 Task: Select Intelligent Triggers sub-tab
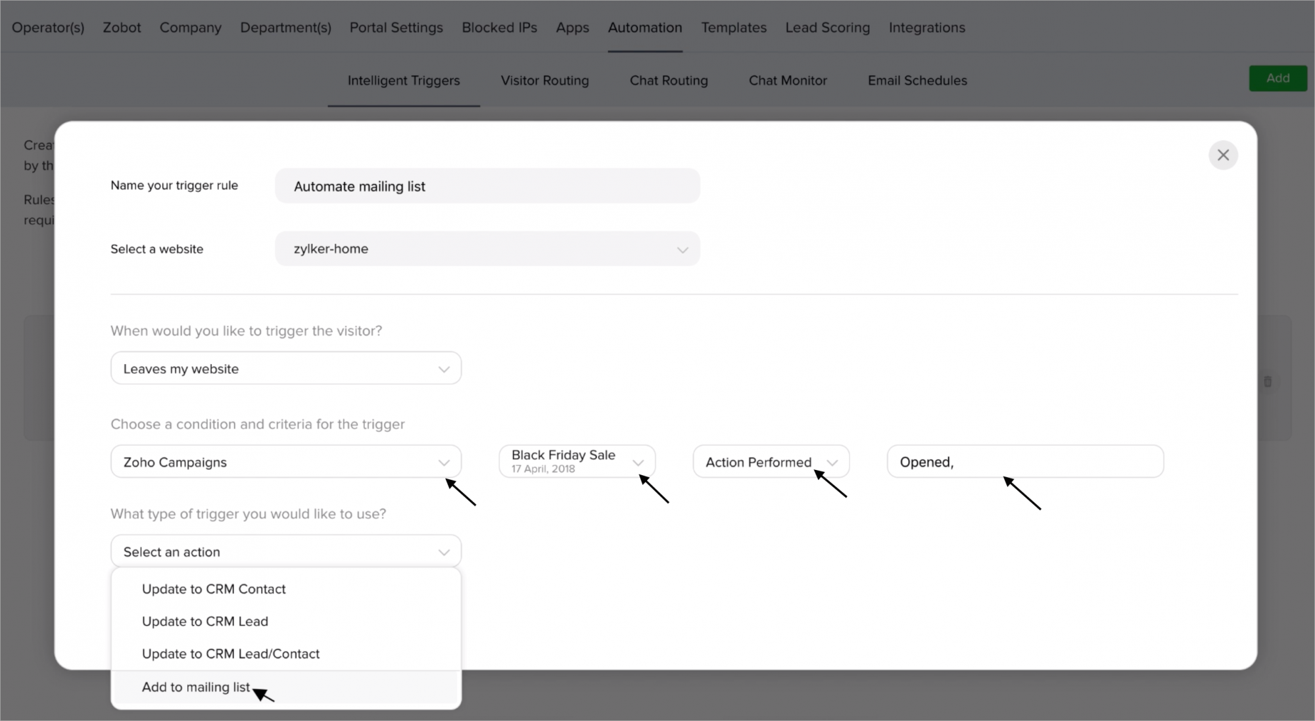(404, 80)
